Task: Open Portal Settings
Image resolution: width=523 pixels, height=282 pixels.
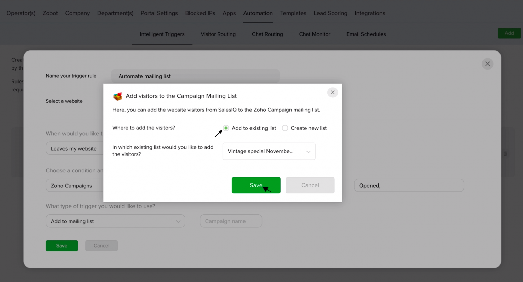Action: tap(159, 13)
